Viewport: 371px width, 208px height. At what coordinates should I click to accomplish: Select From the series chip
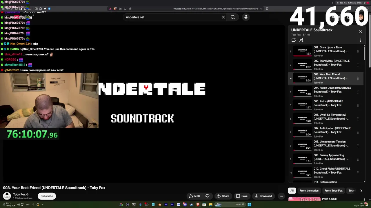[x=309, y=191]
